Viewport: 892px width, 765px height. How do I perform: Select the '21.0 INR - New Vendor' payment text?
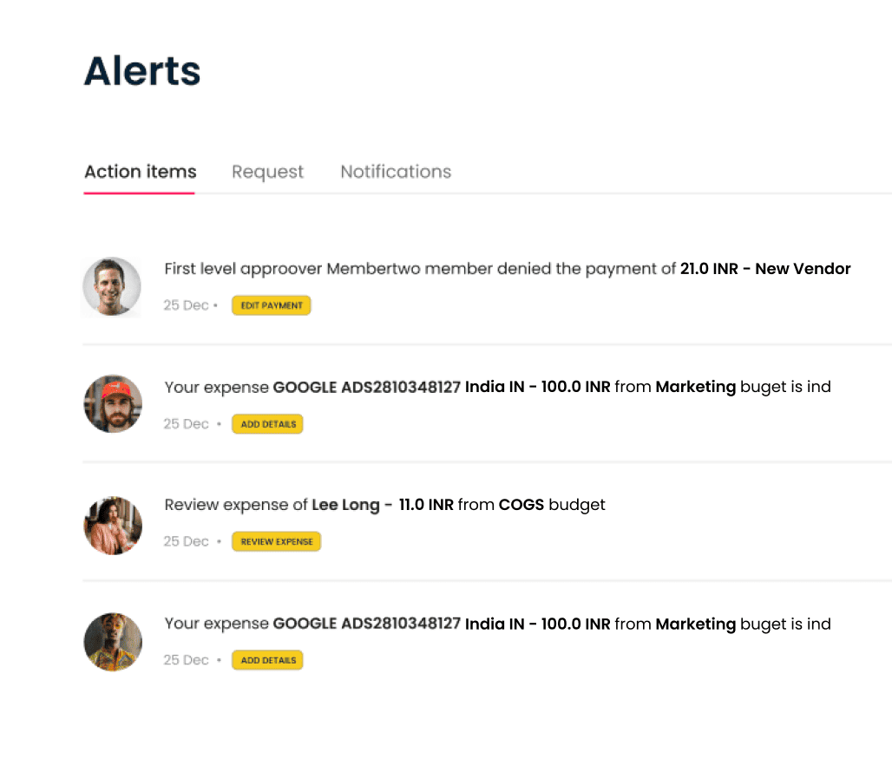[x=765, y=269]
